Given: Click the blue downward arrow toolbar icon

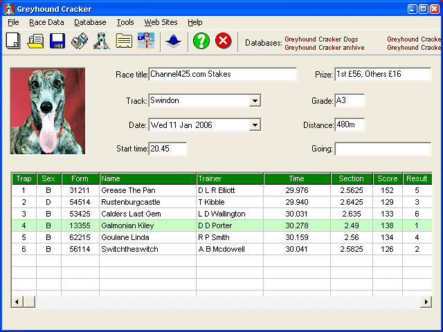Looking at the screenshot, I should pyautogui.click(x=172, y=41).
